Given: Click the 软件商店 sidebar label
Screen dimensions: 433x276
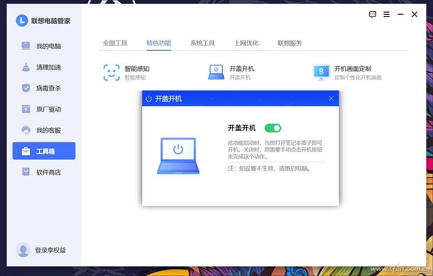Looking at the screenshot, I should click(48, 172).
